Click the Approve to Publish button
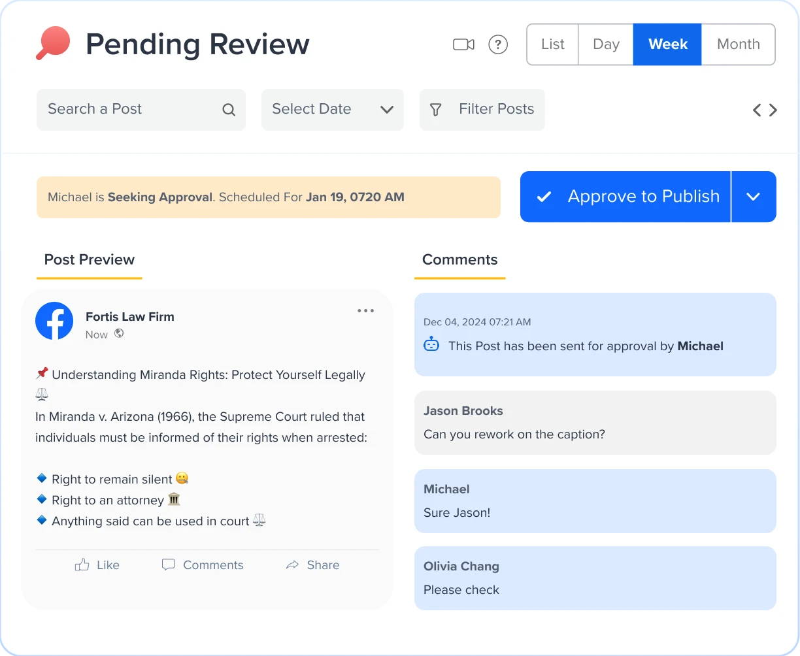800x656 pixels. (x=625, y=197)
